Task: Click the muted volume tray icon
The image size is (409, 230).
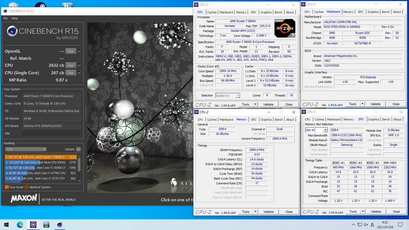Action: 366,225
